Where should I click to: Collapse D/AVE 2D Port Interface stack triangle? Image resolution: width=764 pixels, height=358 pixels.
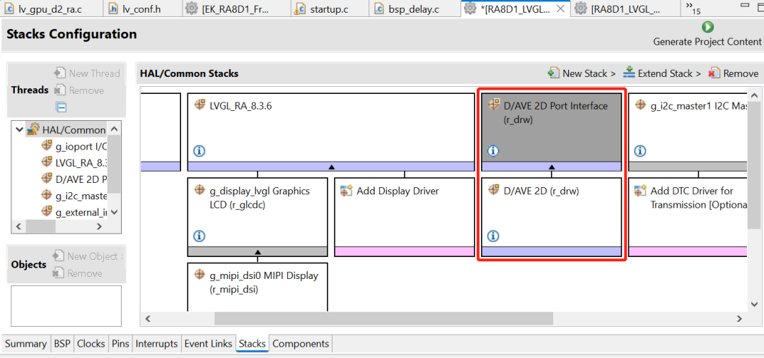click(x=552, y=167)
